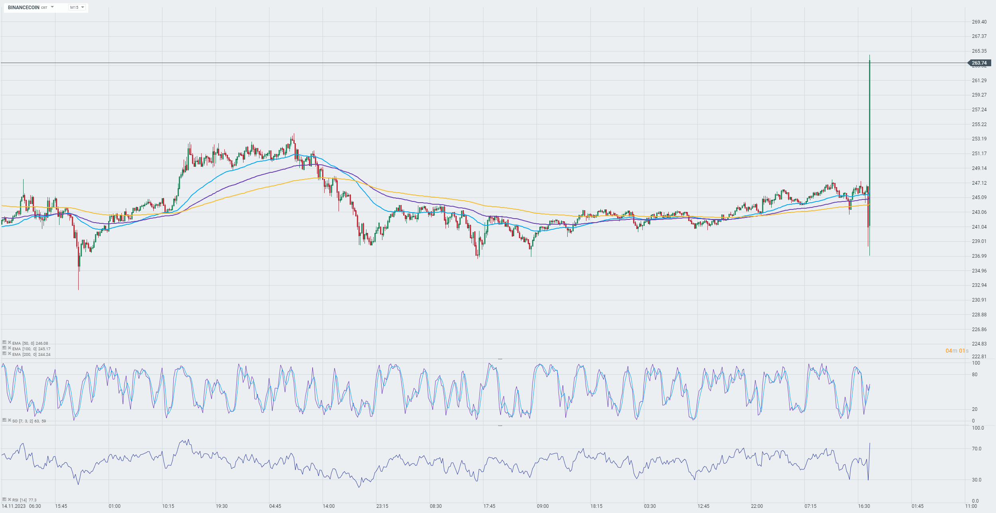The width and height of the screenshot is (996, 513).
Task: Remove the EMA 50 indicator
Action: tap(9, 342)
